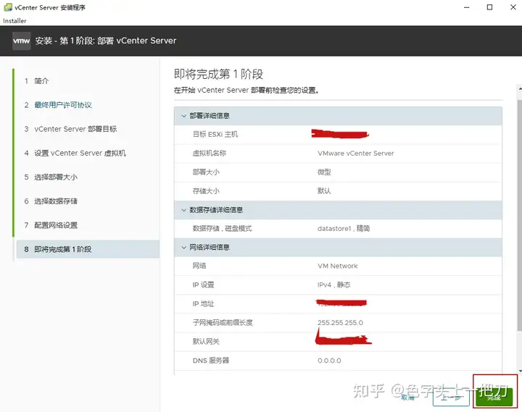Image resolution: width=522 pixels, height=412 pixels.
Task: Click the 子网掩码或前缀长度 label
Action: pyautogui.click(x=223, y=322)
